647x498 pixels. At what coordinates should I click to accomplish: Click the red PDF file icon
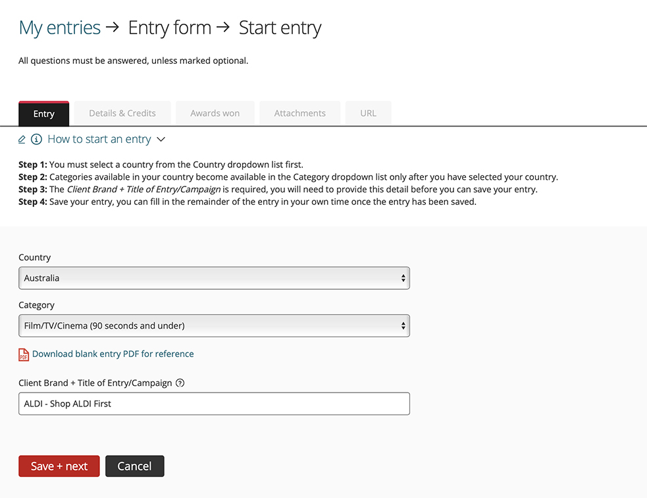24,354
